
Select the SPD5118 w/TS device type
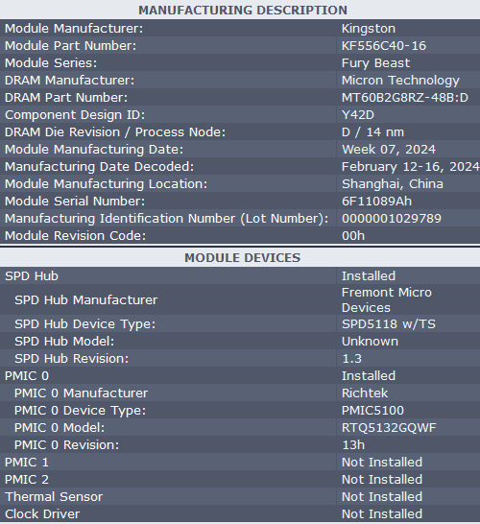(389, 324)
